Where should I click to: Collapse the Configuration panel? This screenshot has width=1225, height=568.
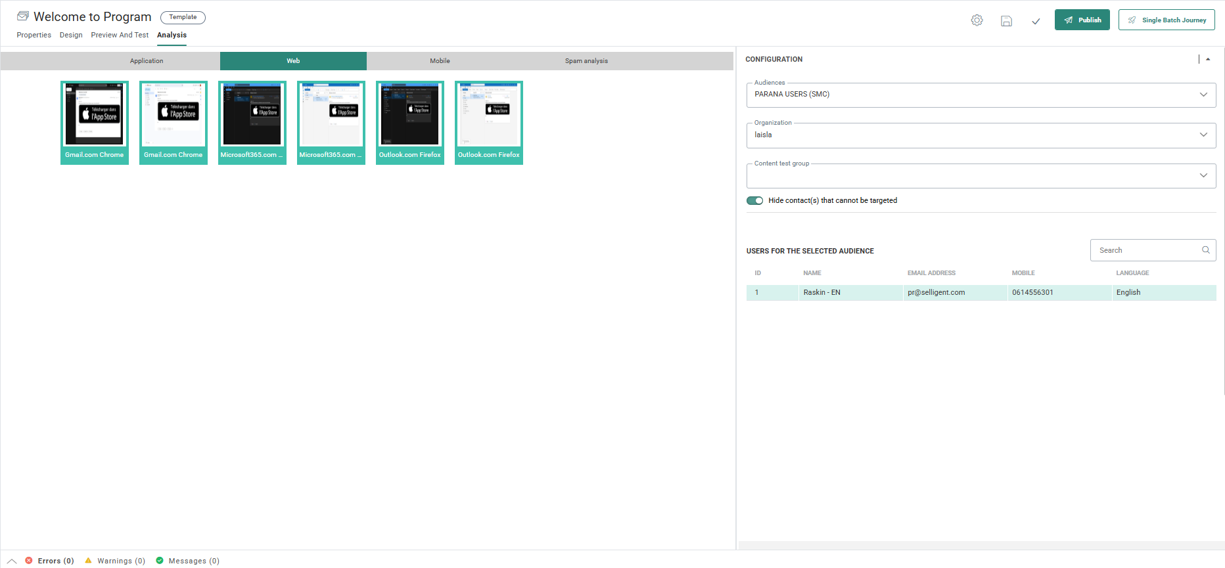click(1208, 59)
